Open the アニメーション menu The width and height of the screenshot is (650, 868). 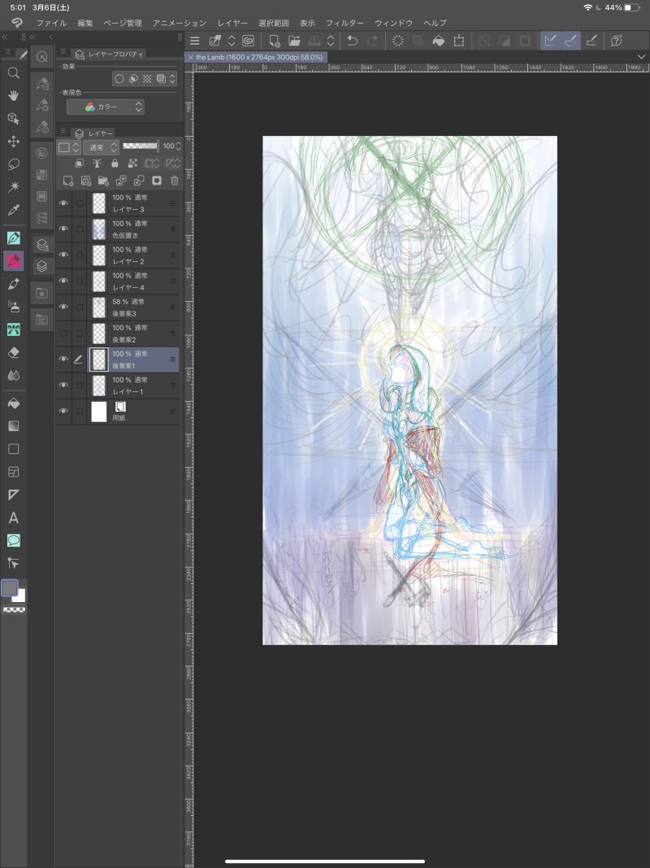(x=179, y=23)
